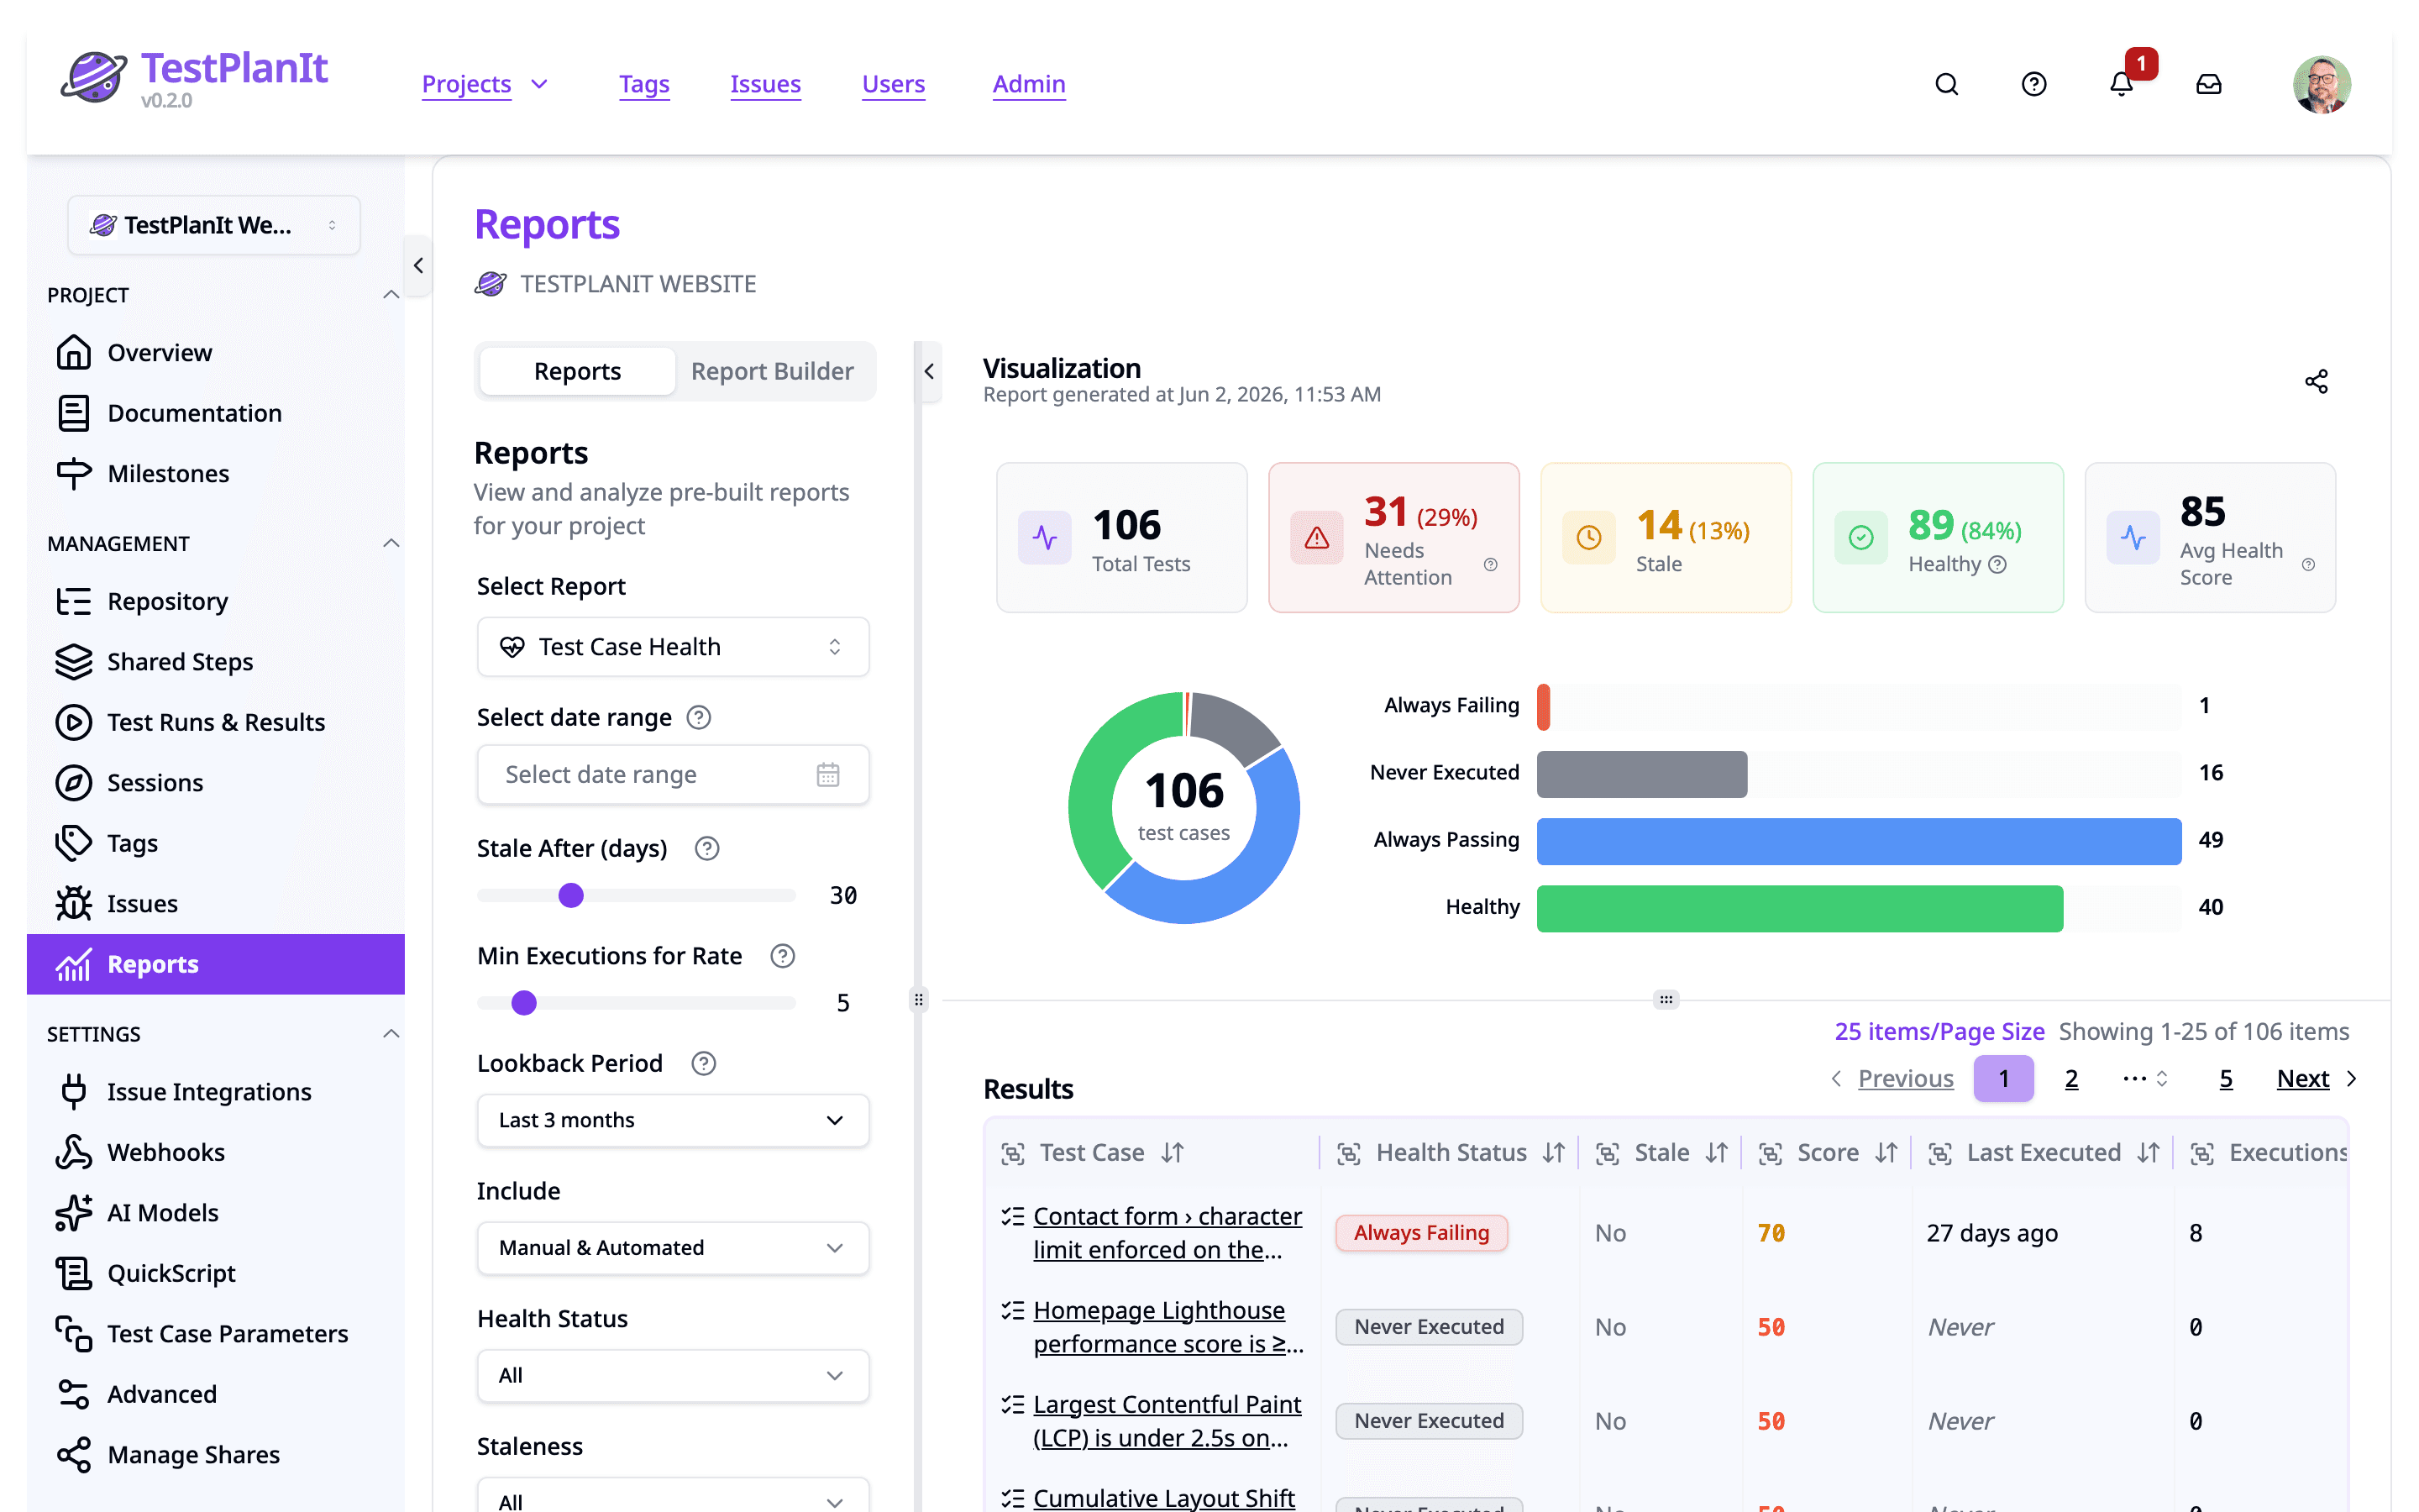Image resolution: width=2419 pixels, height=1512 pixels.
Task: Collapse the MANAGEMENT sidebar section
Action: [391, 543]
